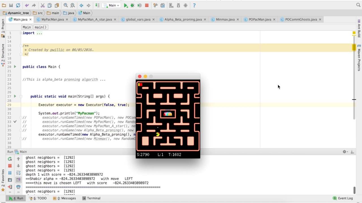Select dynamic_tree in the breadcrumb bar
Image resolution: width=362 pixels, height=203 pixels.
(16, 13)
